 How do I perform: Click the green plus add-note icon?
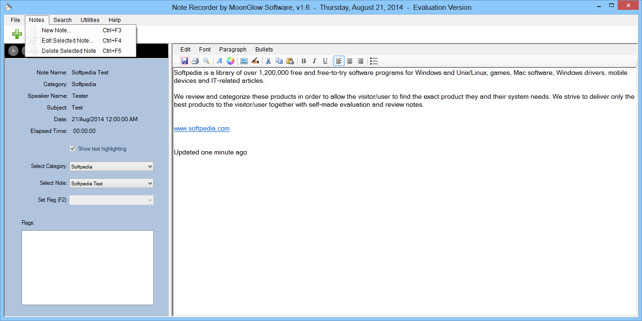(17, 34)
